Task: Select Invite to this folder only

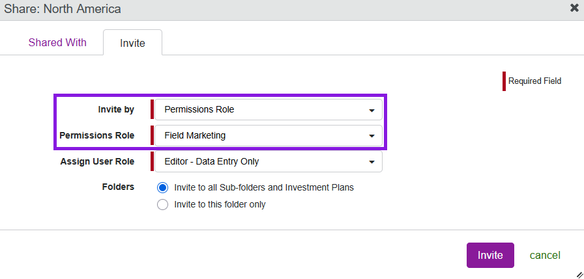Action: 163,205
